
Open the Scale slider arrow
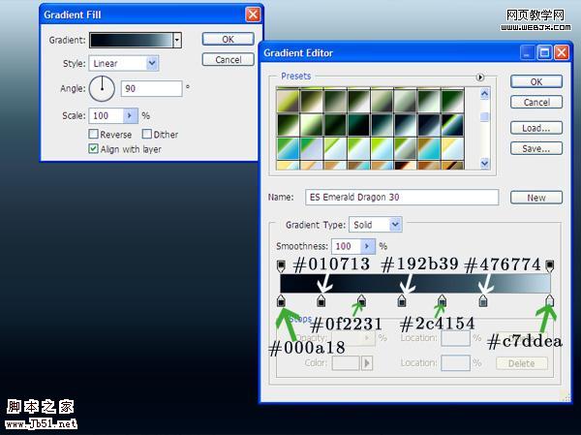point(130,115)
